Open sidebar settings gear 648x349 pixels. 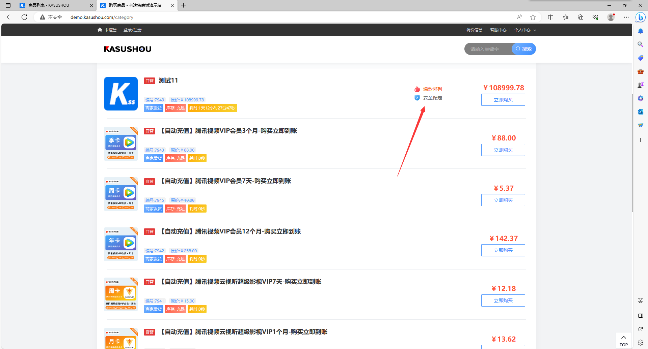[640, 343]
